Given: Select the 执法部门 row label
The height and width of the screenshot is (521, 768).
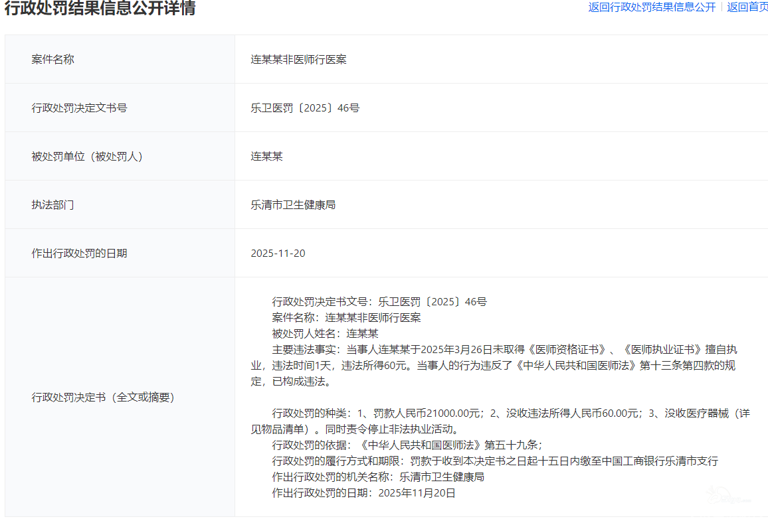Looking at the screenshot, I should click(x=53, y=204).
